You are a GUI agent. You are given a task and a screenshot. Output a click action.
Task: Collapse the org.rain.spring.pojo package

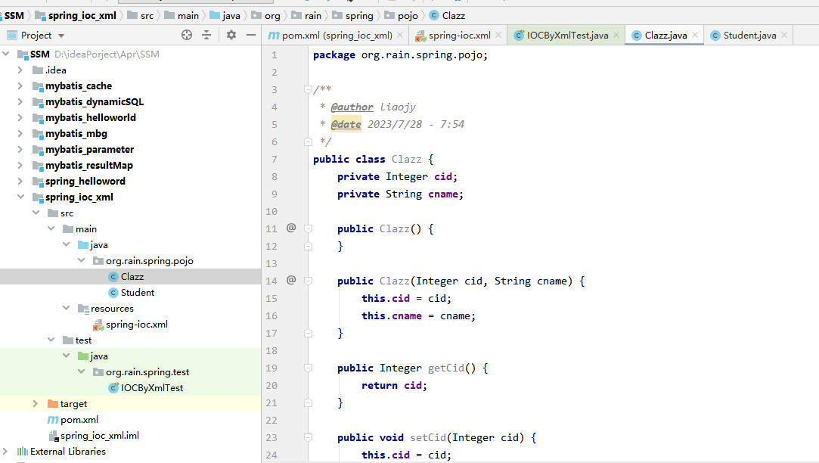tap(82, 260)
